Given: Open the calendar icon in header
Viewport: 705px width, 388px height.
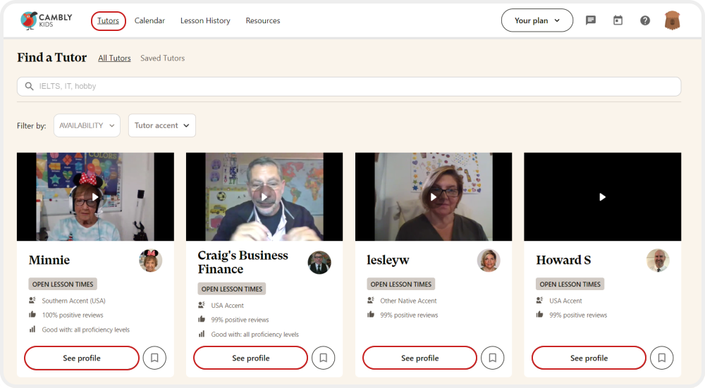Looking at the screenshot, I should [x=618, y=20].
